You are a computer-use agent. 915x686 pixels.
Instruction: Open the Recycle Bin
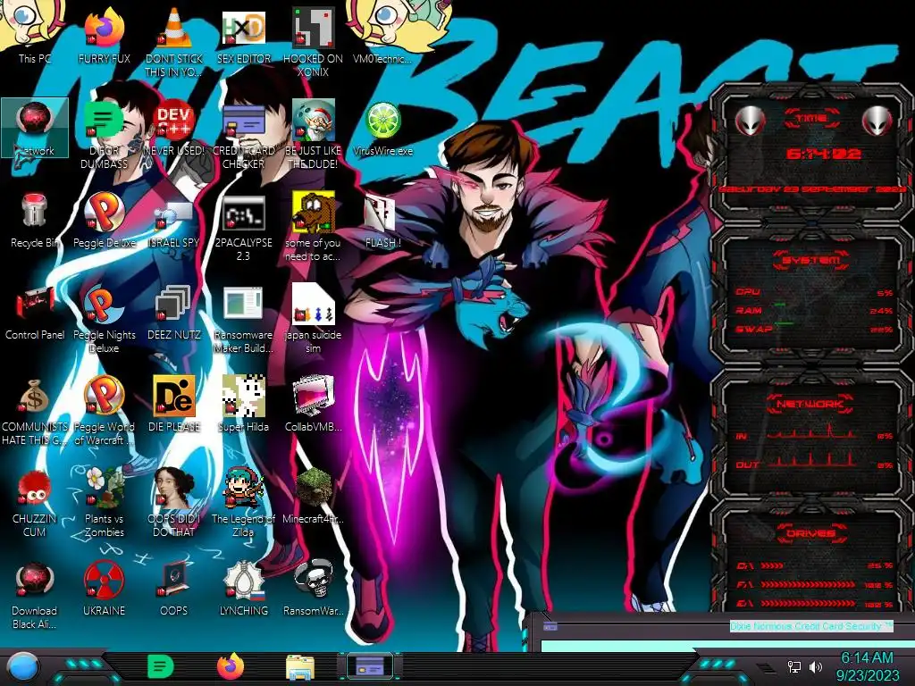click(35, 221)
